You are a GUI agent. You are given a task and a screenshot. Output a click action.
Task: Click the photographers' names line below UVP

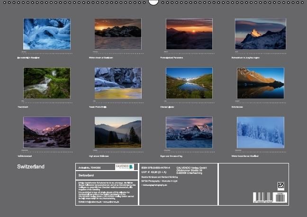(159, 177)
